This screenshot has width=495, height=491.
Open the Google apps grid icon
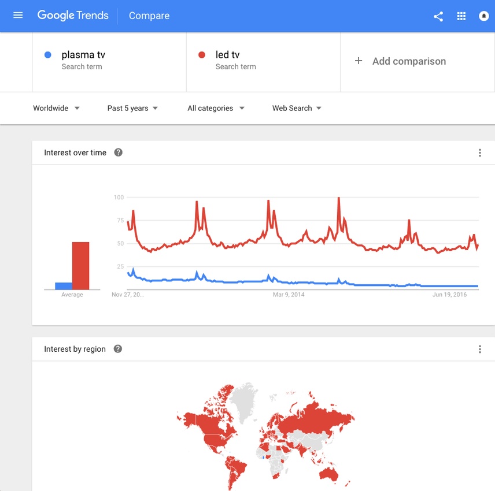[461, 16]
